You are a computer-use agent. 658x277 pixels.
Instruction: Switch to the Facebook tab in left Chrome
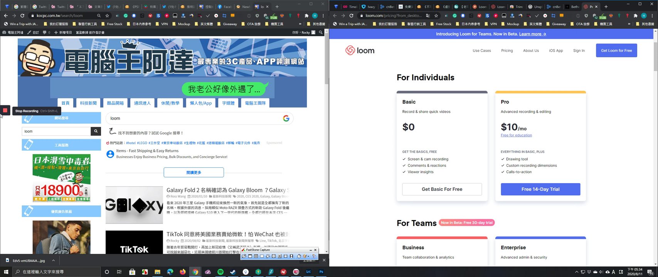point(224,7)
